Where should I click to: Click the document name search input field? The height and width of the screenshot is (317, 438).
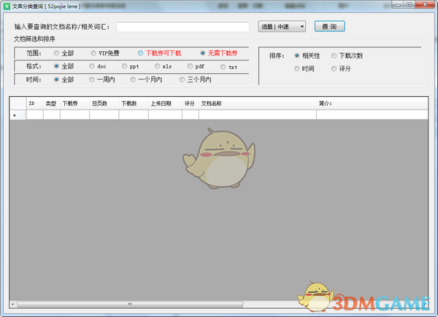(x=183, y=27)
